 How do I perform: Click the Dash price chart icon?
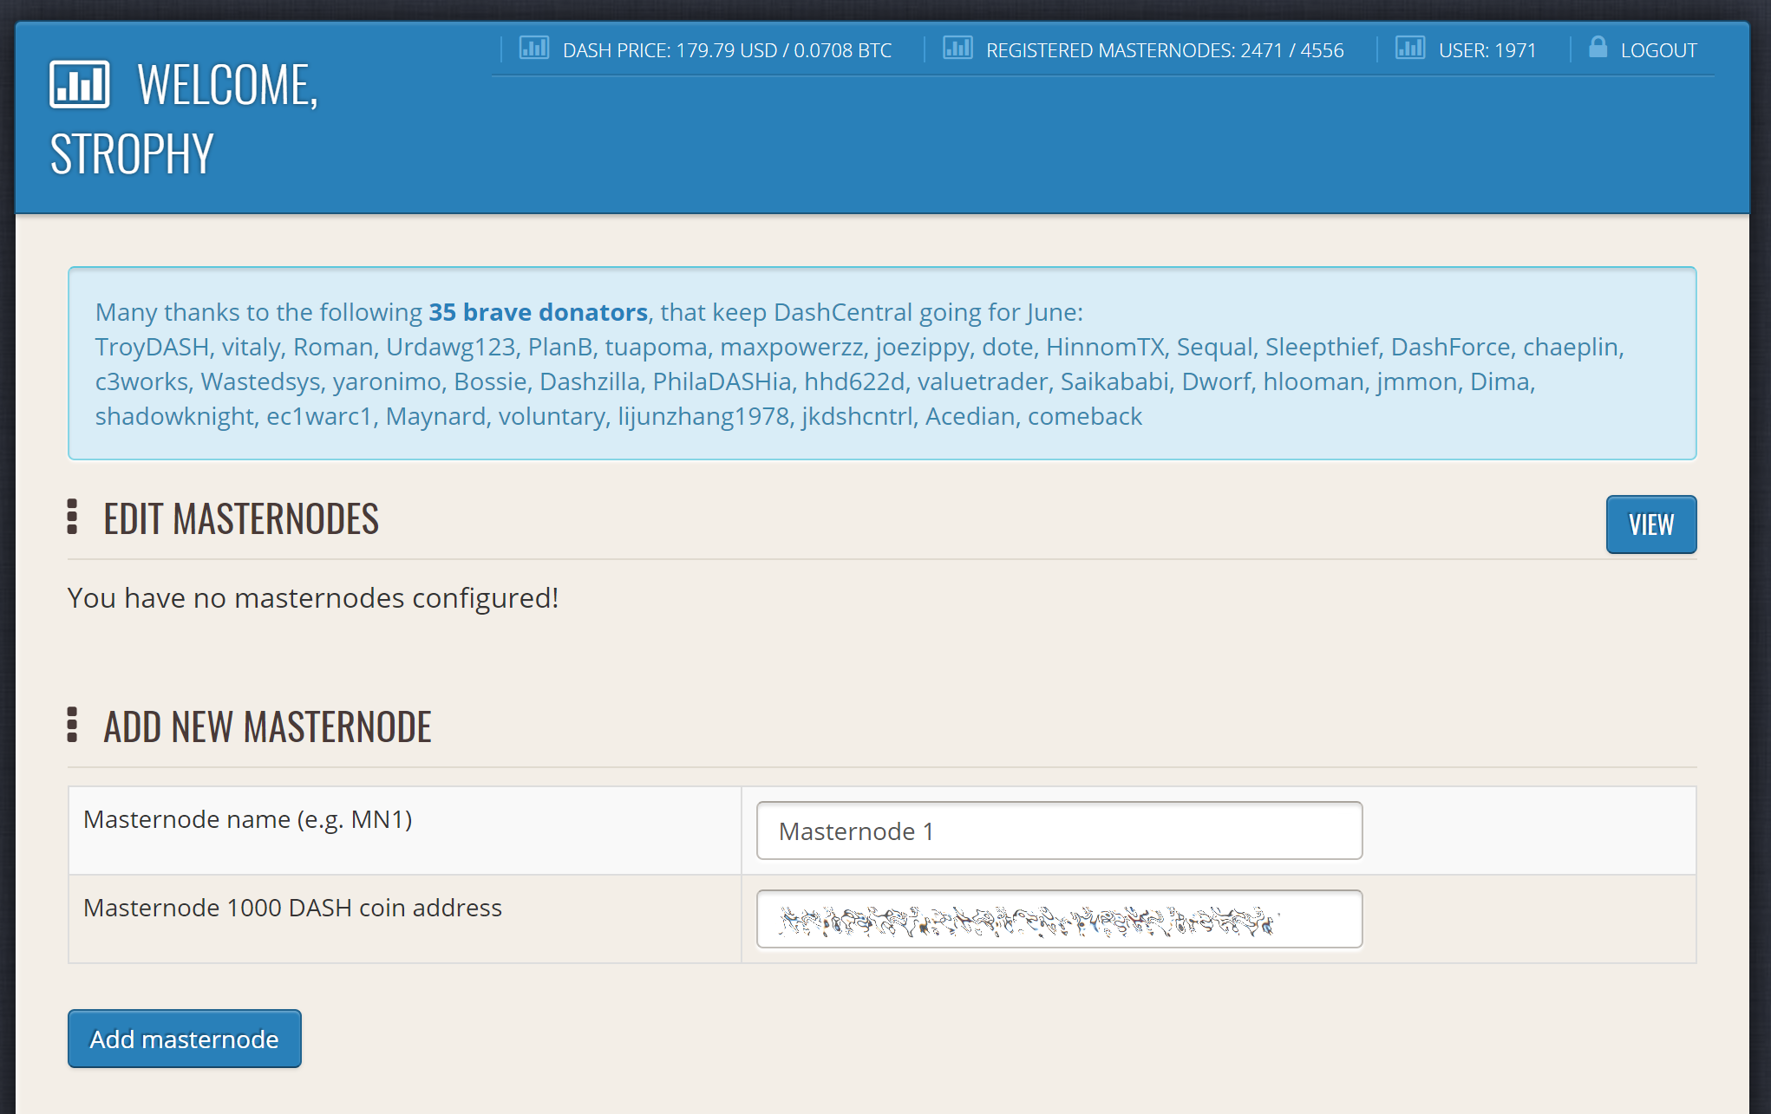(533, 48)
